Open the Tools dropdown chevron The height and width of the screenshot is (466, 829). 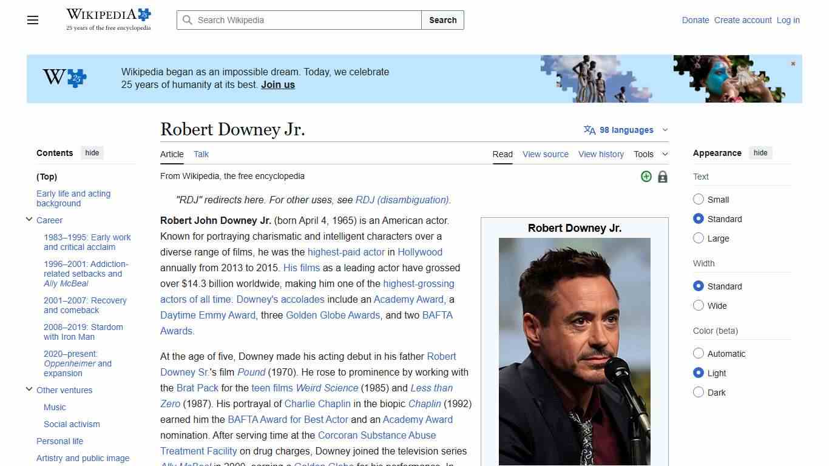tap(665, 154)
